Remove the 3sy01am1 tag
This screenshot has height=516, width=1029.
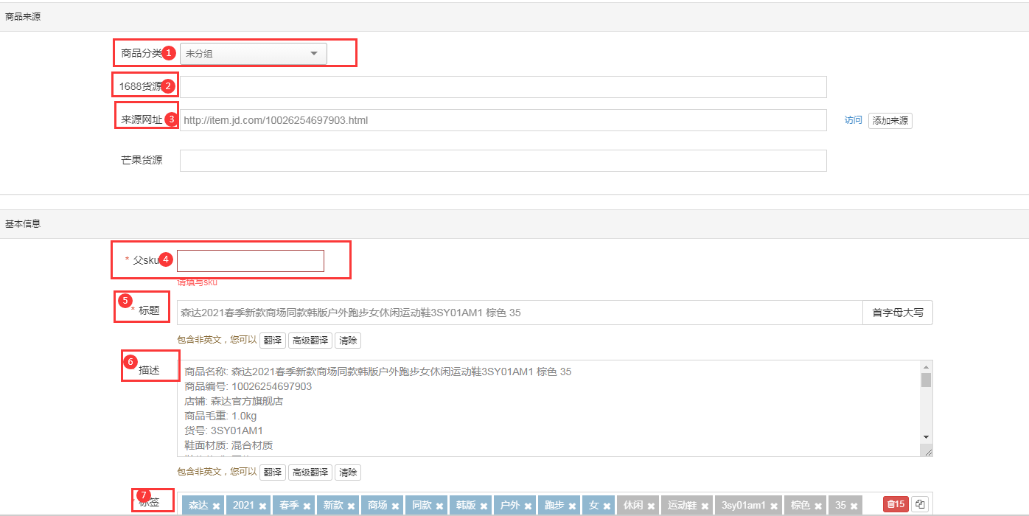[x=774, y=506]
